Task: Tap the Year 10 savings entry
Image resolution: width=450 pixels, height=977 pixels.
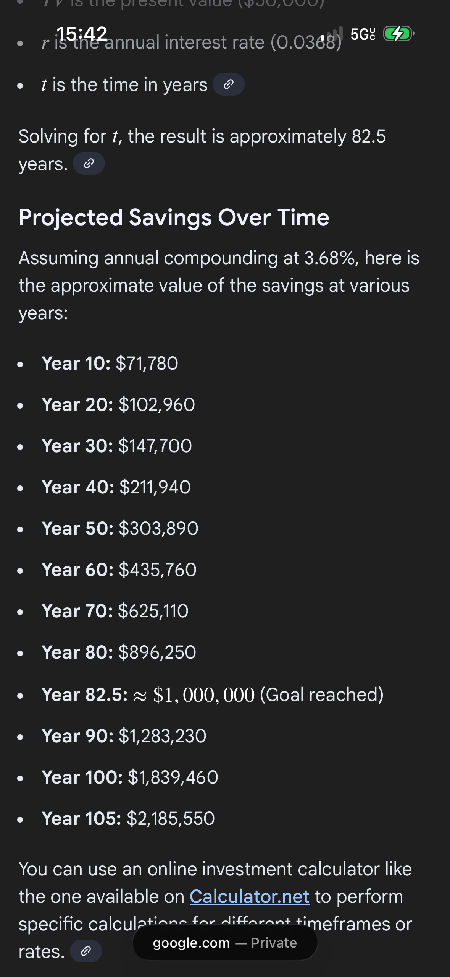Action: tap(110, 363)
